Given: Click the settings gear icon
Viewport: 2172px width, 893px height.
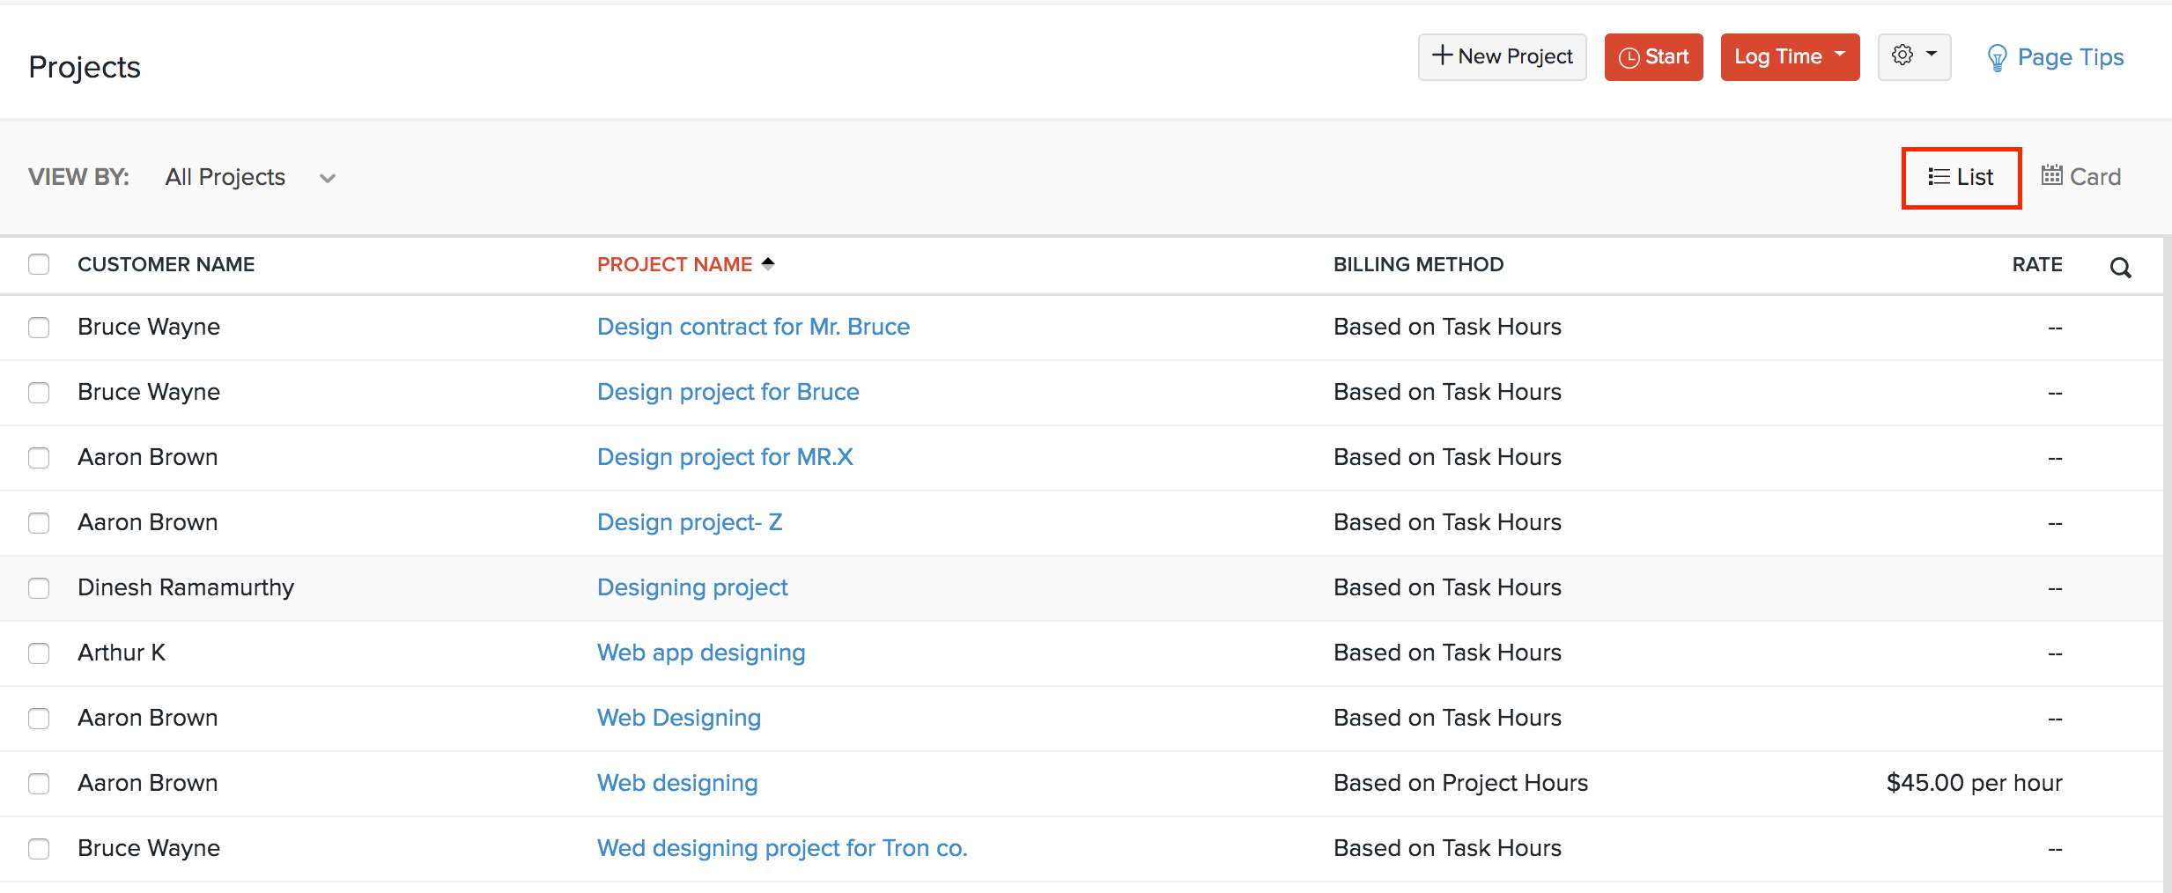Looking at the screenshot, I should tap(1903, 56).
